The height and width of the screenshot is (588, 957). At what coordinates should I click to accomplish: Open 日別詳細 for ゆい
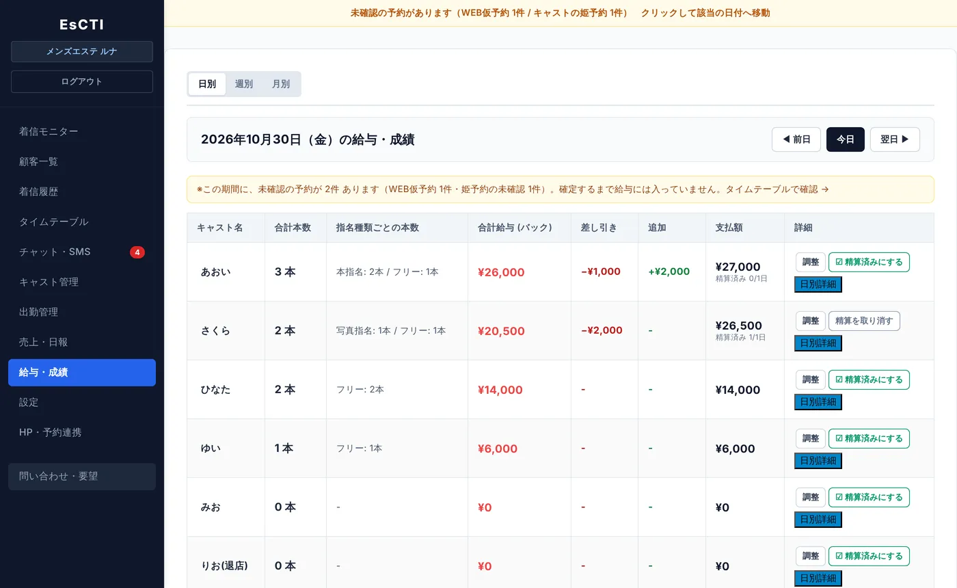click(818, 461)
